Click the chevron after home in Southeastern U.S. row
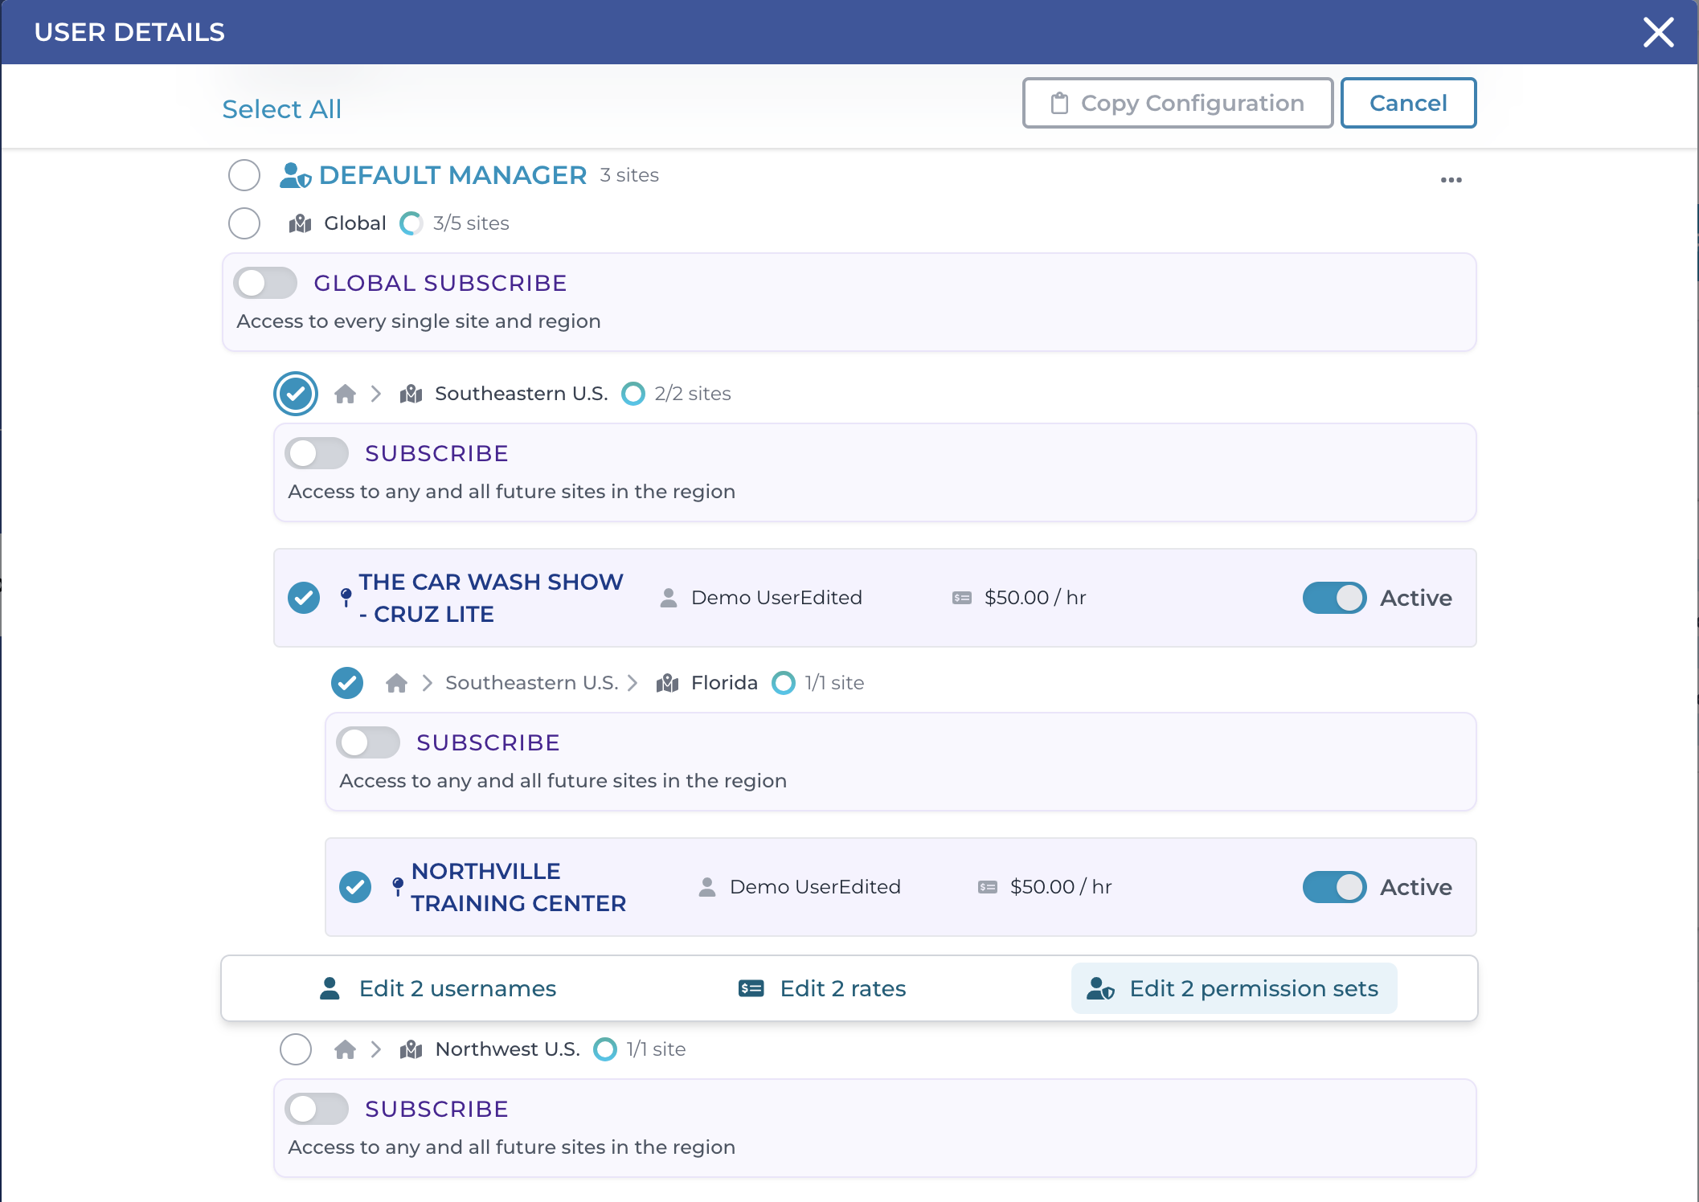 tap(375, 394)
